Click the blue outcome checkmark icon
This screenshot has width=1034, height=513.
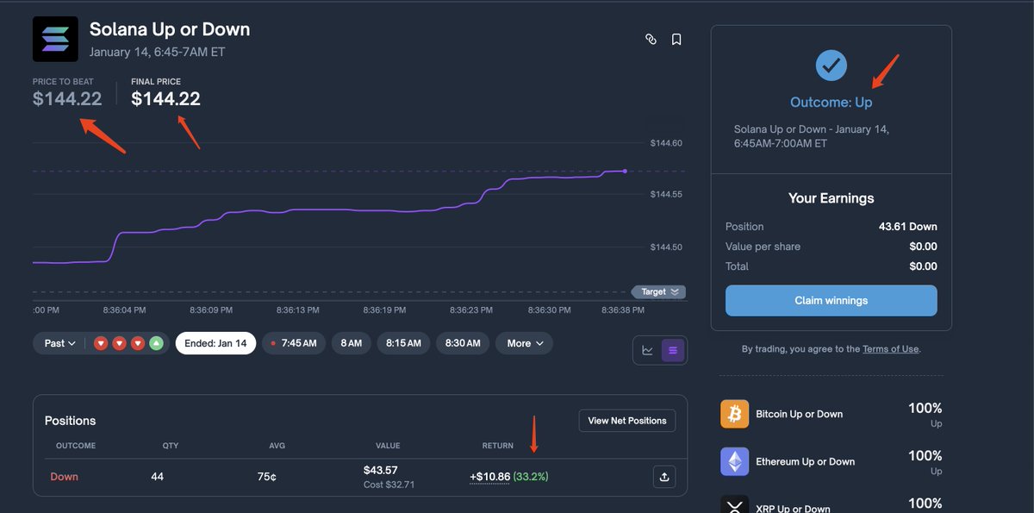(x=832, y=65)
